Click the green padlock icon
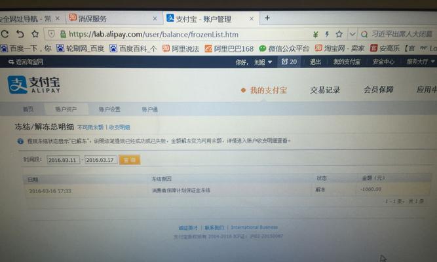437x262 pixels. (63, 34)
